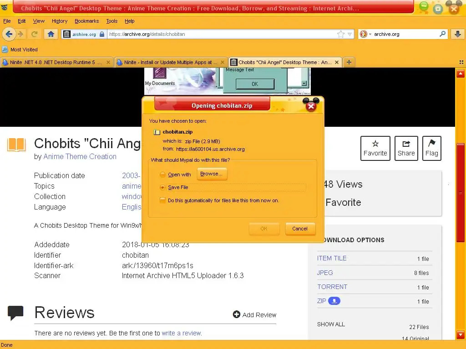Viewport: 466px width, 349px height.
Task: Click the Reviews speech bubble icon
Action: coord(15,313)
